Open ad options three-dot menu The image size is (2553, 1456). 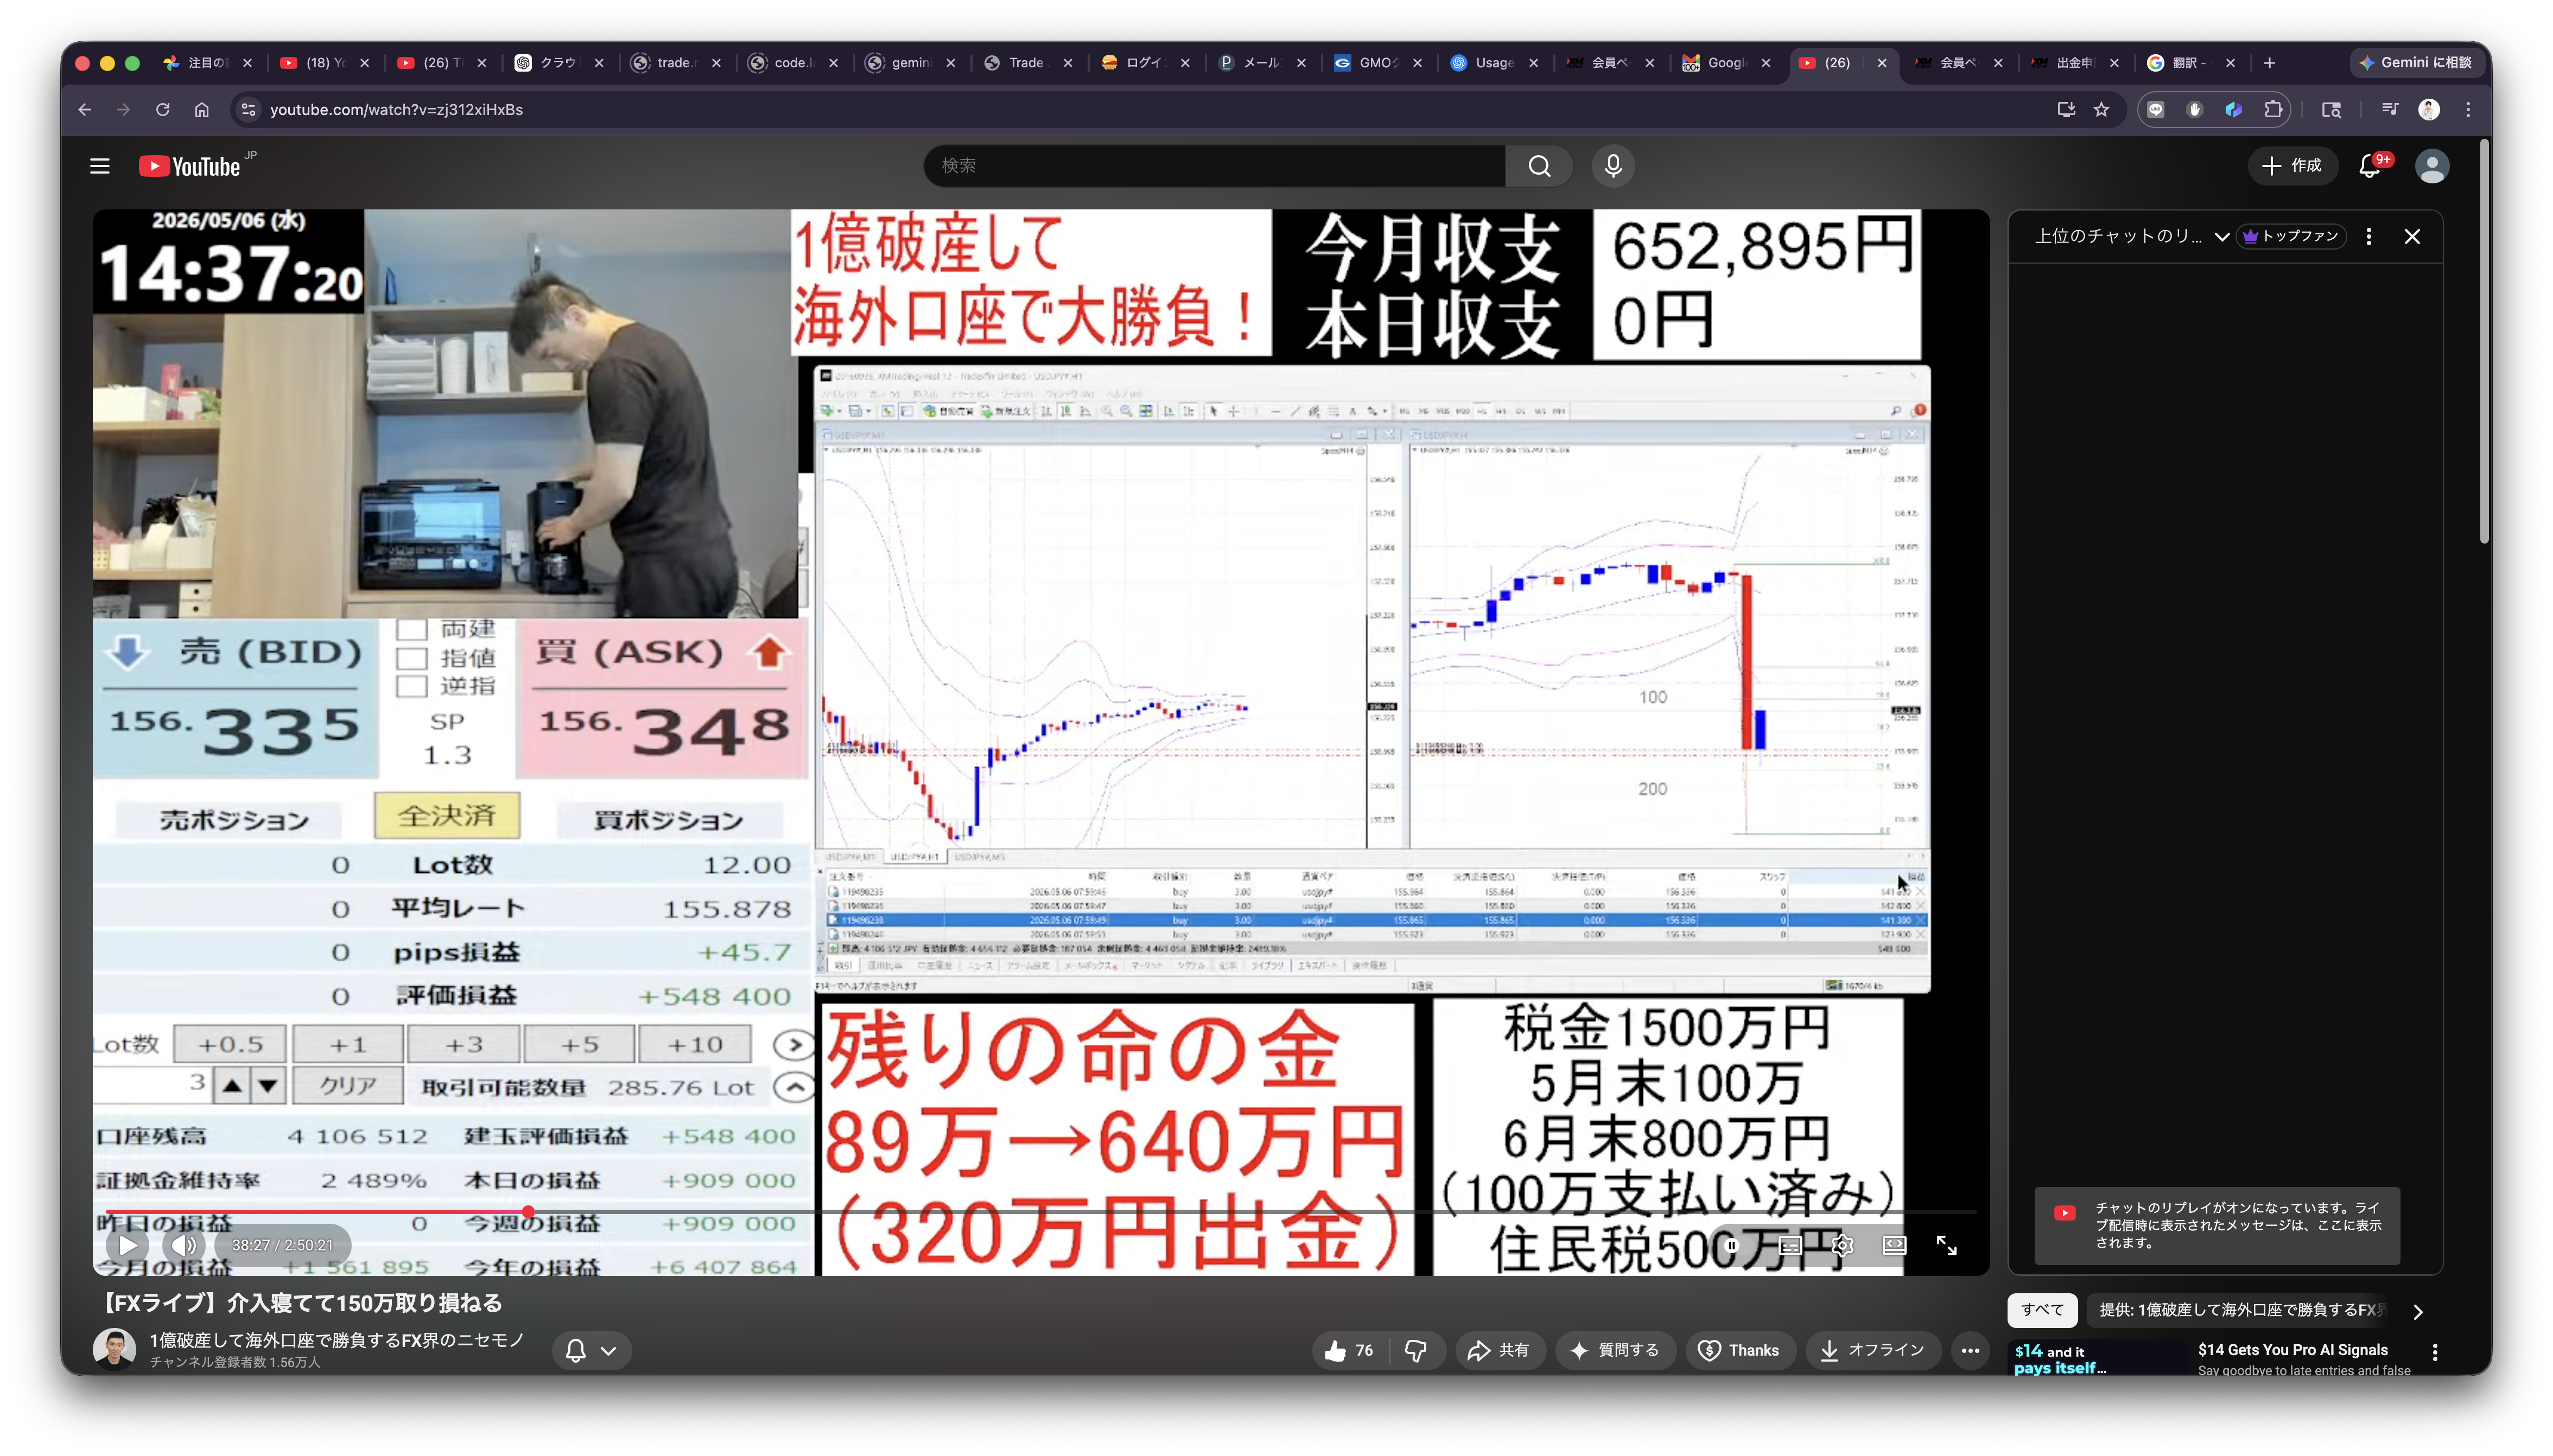coord(2434,1352)
